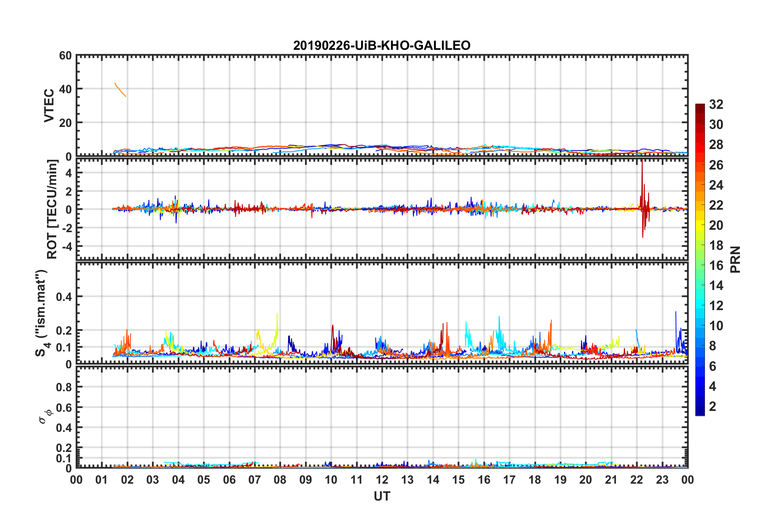Image resolution: width=764 pixels, height=519 pixels.
Task: Click x-axis tick label 12
Action: coord(382,480)
